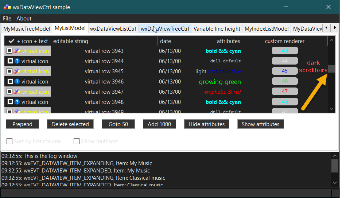Click the Prepend button
The height and width of the screenshot is (198, 350).
pos(22,124)
